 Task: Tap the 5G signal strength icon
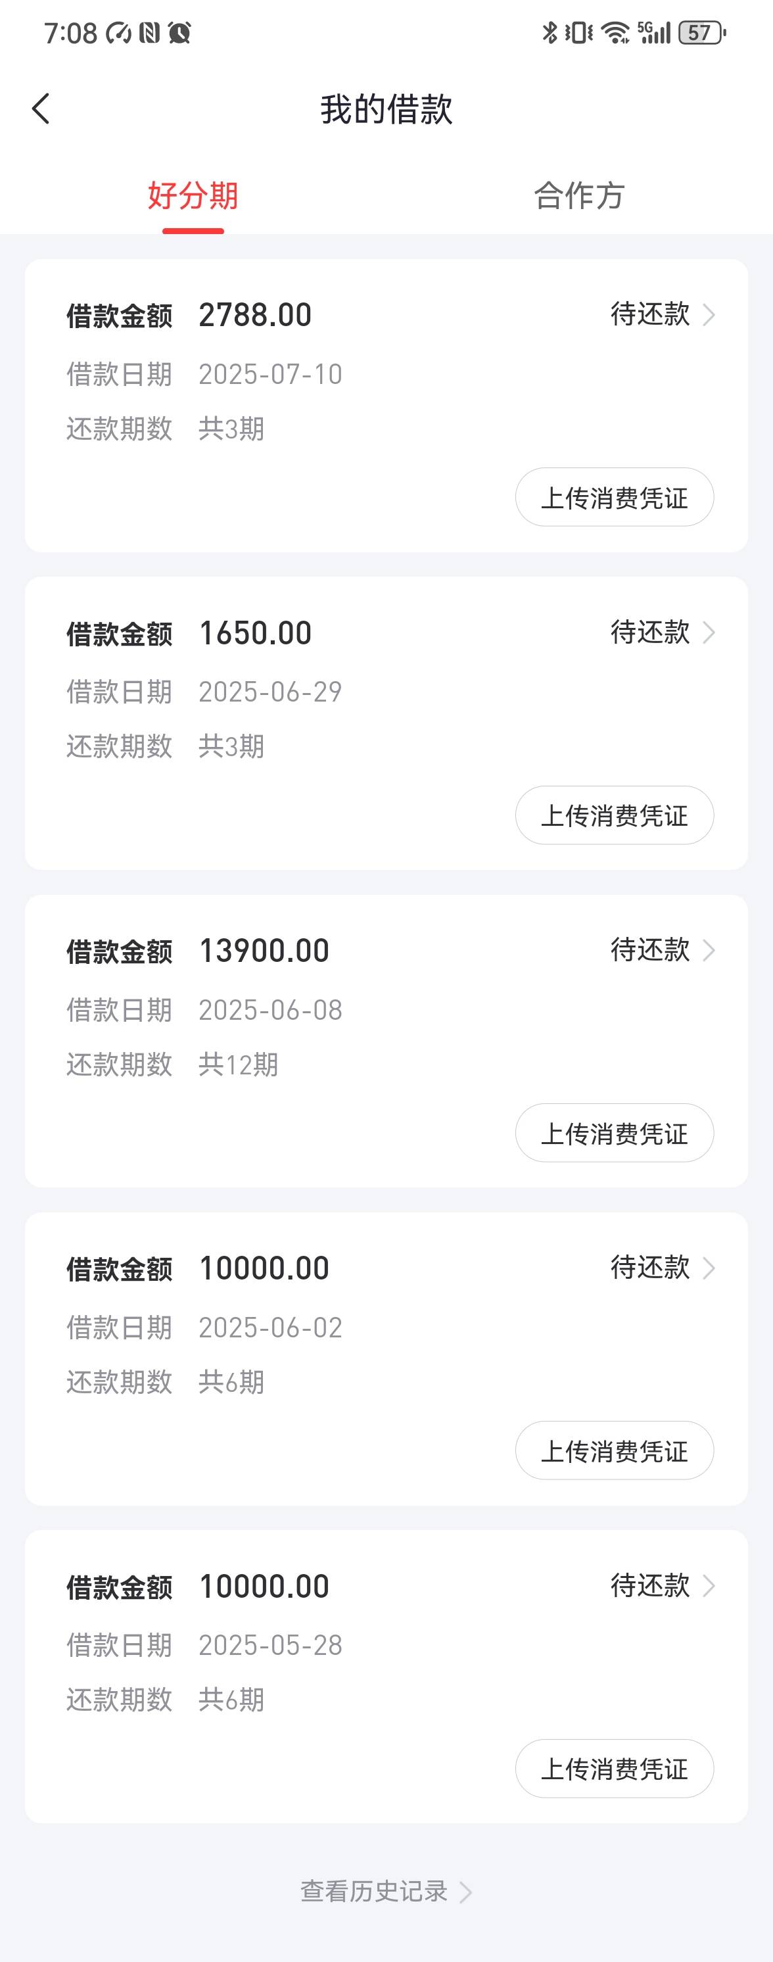point(654,33)
